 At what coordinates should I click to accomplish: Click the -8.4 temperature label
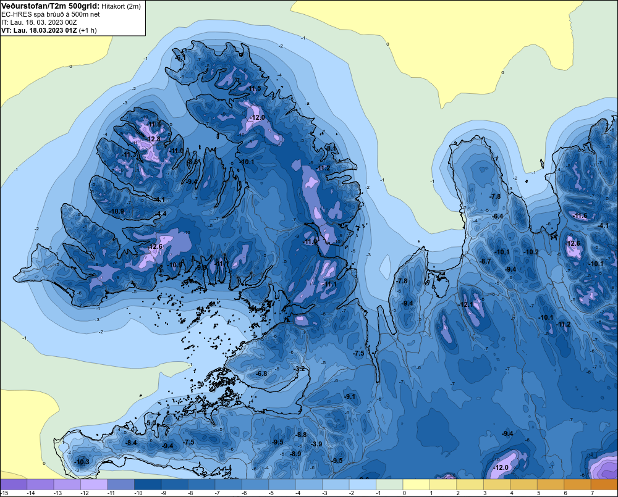pyautogui.click(x=131, y=443)
